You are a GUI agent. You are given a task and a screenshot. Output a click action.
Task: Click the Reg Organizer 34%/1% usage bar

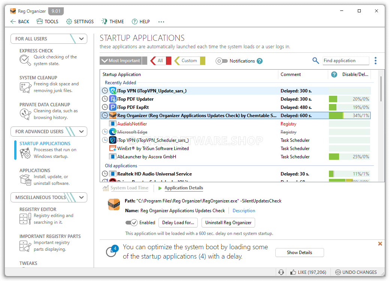point(350,115)
